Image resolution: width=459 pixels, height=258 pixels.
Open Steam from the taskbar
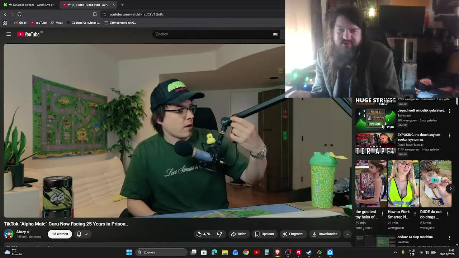click(x=309, y=252)
